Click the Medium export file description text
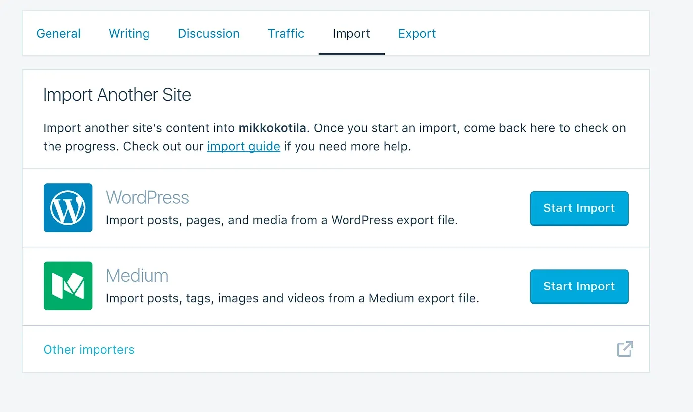Screen dimensions: 693x412 [x=293, y=298]
